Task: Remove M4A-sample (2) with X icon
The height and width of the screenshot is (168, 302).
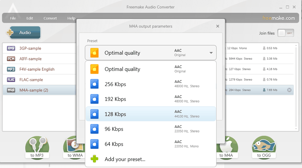Action: coord(289,90)
